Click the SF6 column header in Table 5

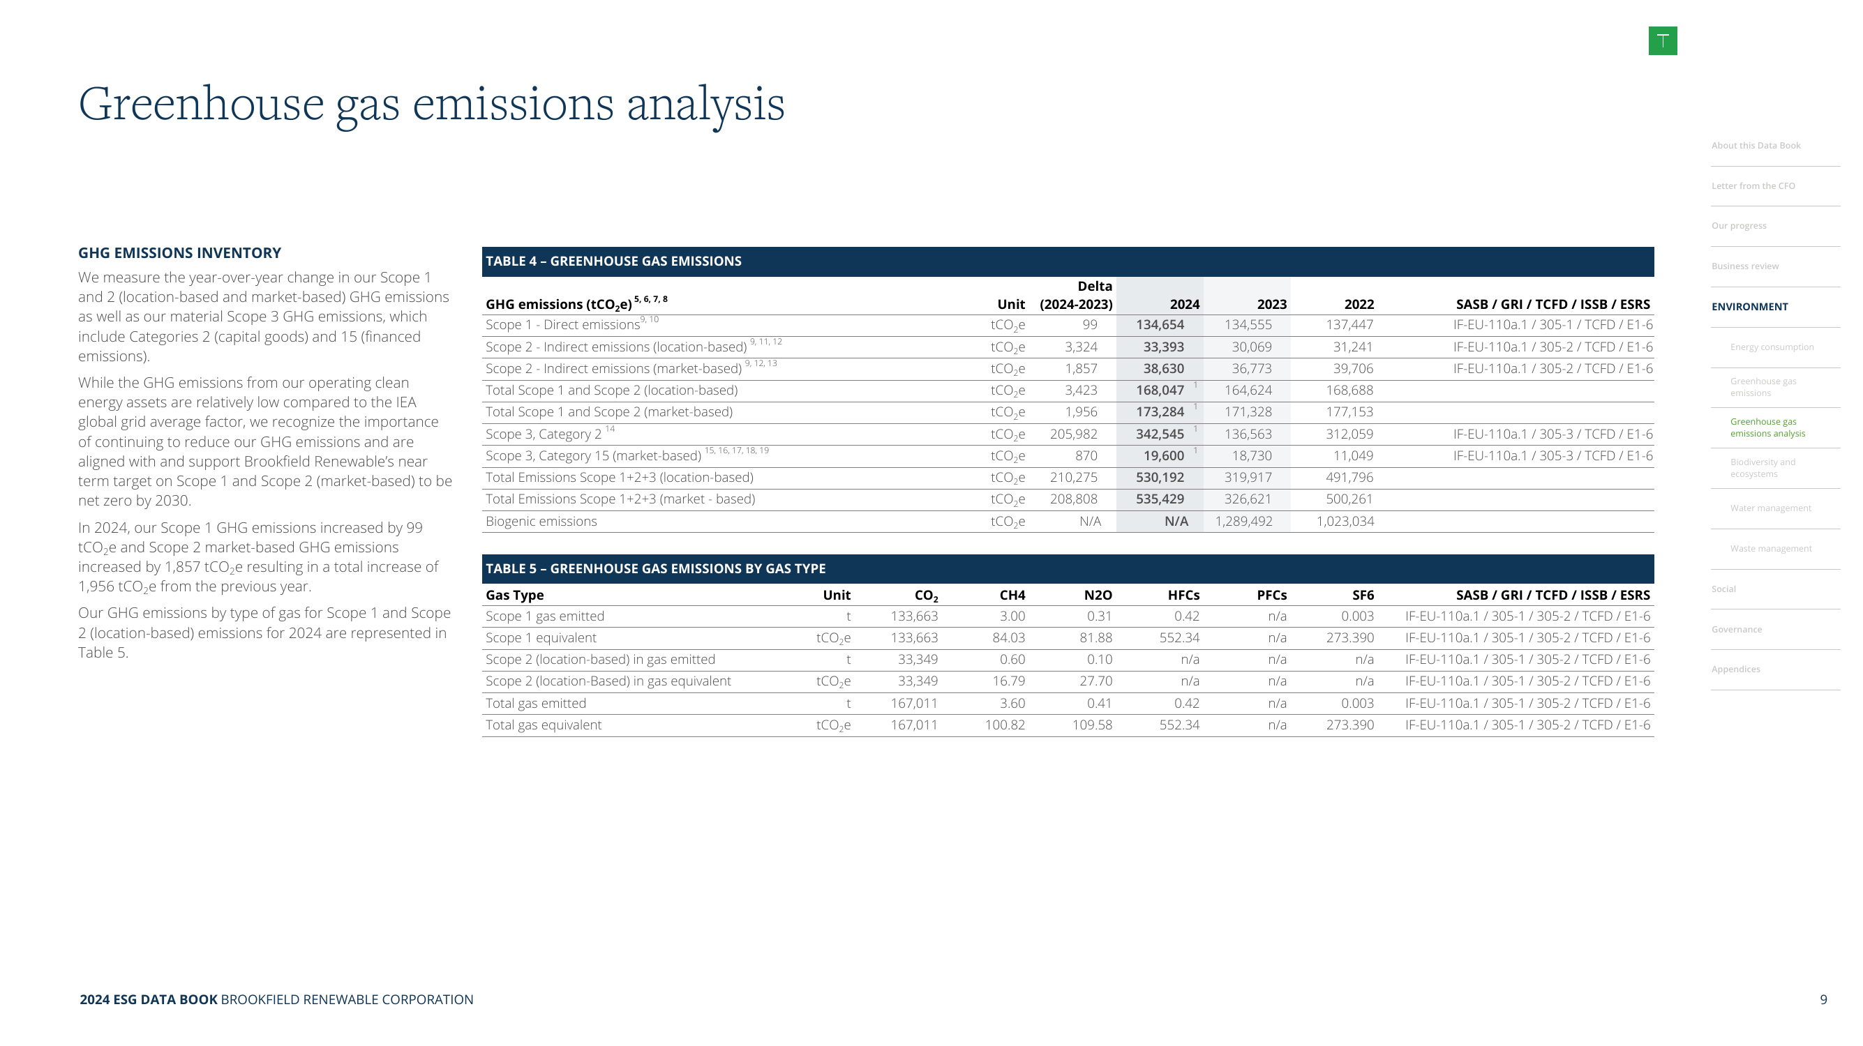[1363, 595]
